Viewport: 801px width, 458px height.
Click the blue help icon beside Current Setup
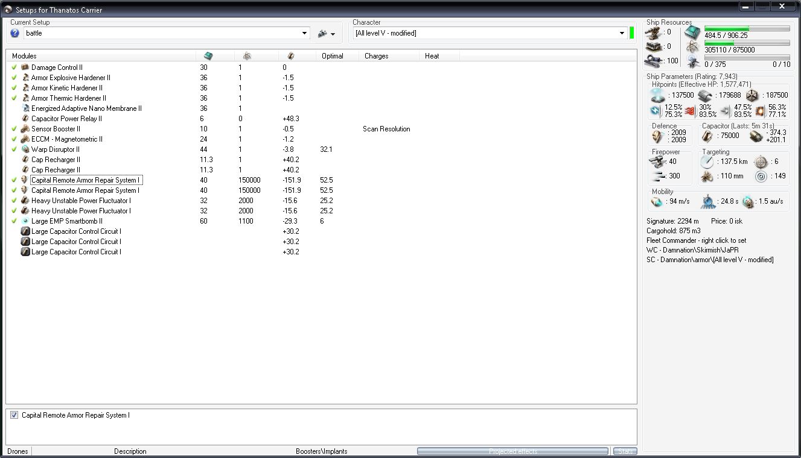[x=15, y=33]
